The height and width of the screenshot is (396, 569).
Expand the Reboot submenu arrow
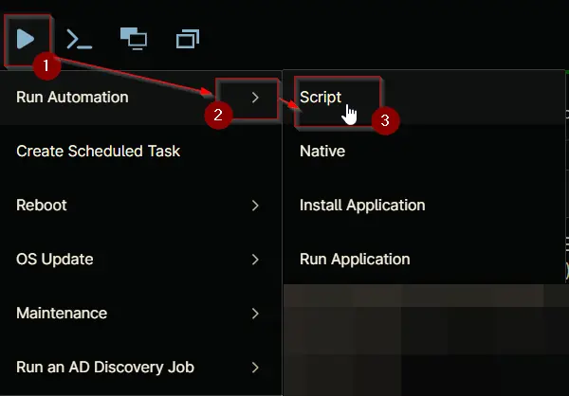click(255, 206)
